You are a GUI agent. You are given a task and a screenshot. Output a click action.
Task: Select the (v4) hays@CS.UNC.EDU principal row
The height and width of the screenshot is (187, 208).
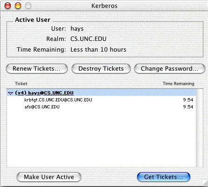[x=101, y=93]
